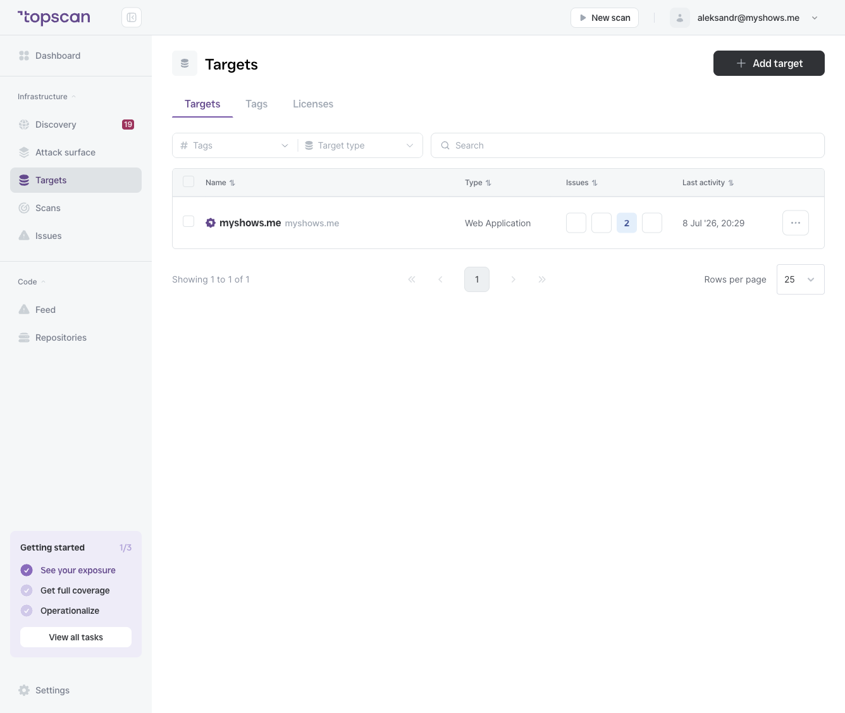Switch to the Targets tab

click(202, 104)
